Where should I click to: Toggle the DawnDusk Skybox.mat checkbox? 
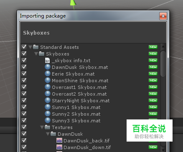pos(24,67)
